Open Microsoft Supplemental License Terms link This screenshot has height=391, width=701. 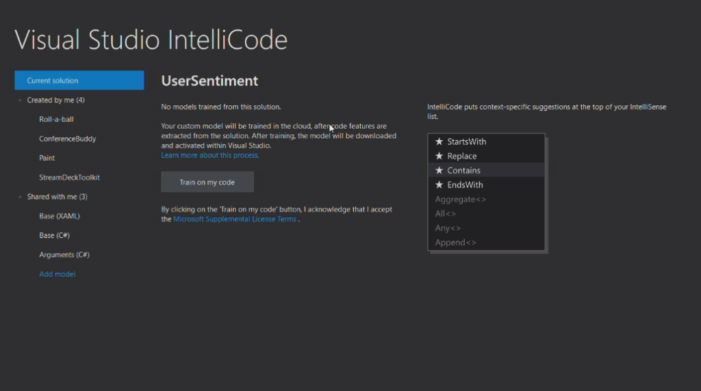(x=235, y=219)
